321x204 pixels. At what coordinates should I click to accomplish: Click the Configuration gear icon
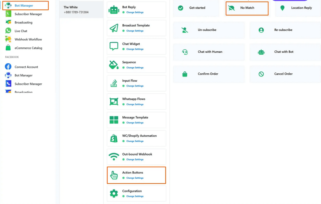pyautogui.click(x=114, y=194)
